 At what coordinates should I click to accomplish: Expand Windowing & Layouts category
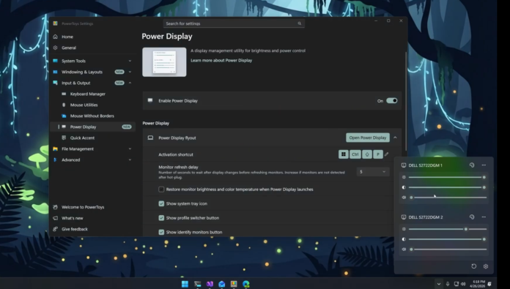click(x=93, y=72)
